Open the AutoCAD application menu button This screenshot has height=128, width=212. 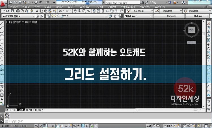[x=3, y=4]
